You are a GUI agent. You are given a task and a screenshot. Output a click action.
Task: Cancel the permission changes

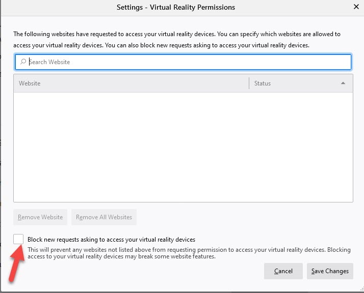283,271
